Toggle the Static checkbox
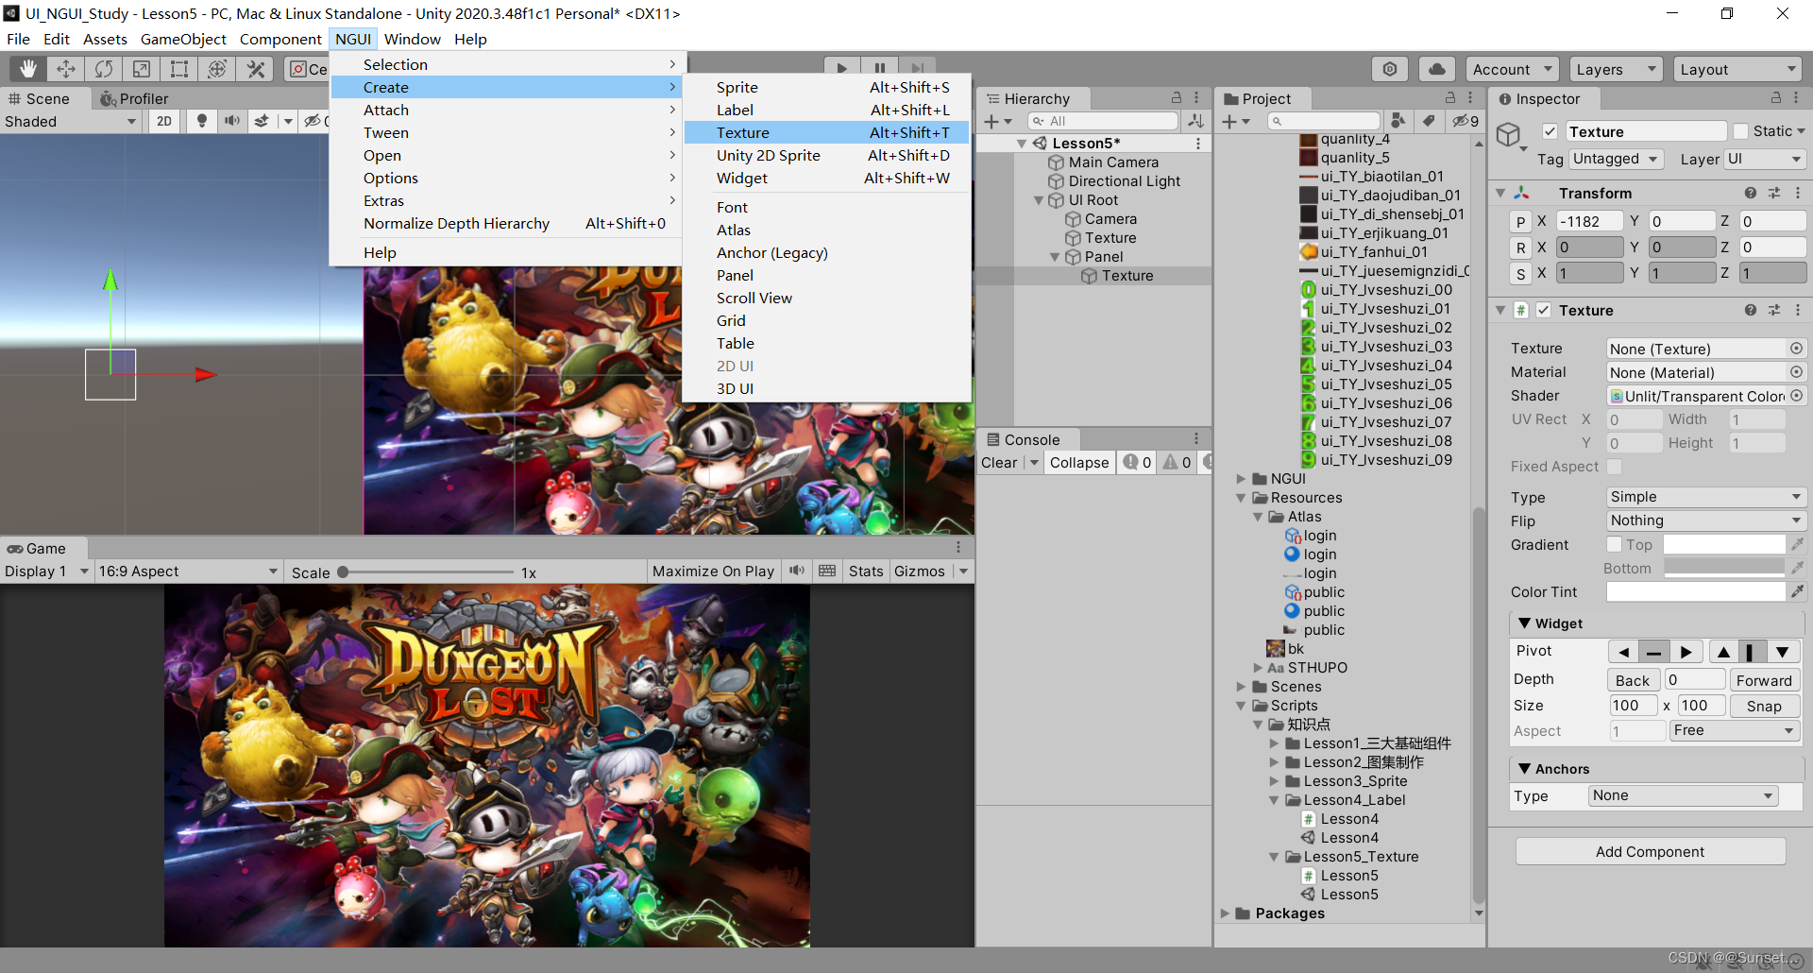1813x973 pixels. [1741, 131]
